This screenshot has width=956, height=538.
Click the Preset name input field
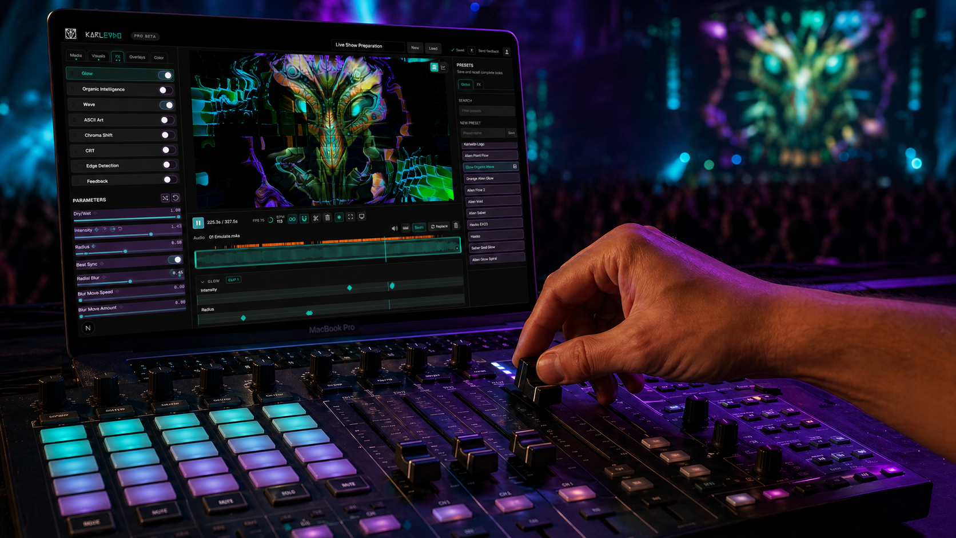(483, 133)
